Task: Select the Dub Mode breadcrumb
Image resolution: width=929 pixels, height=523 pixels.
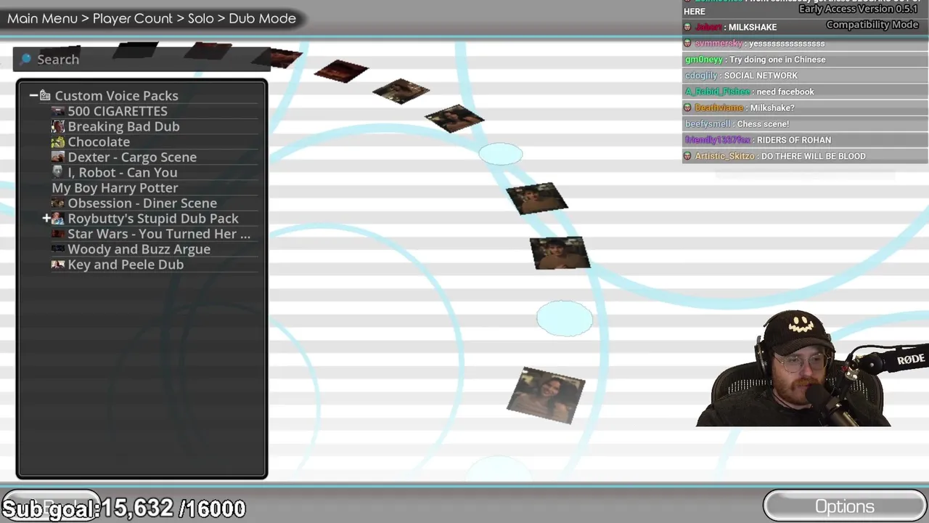Action: click(263, 18)
